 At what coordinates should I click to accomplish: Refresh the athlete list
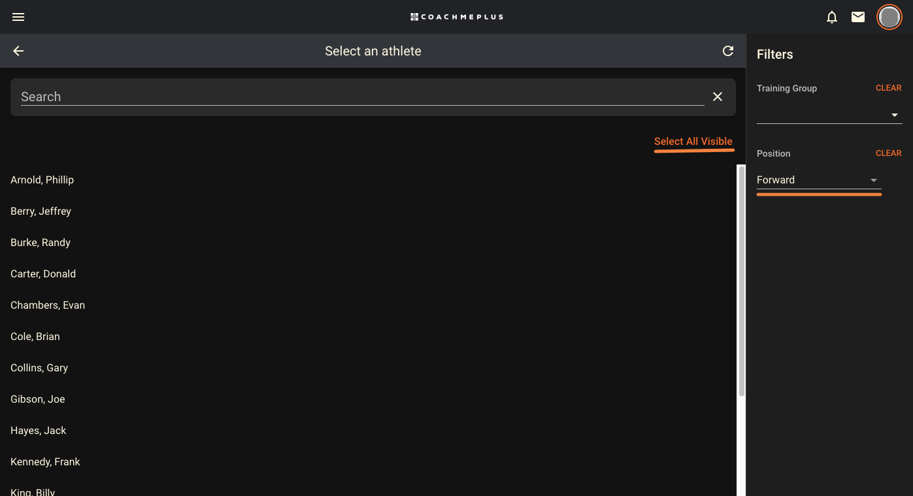728,50
